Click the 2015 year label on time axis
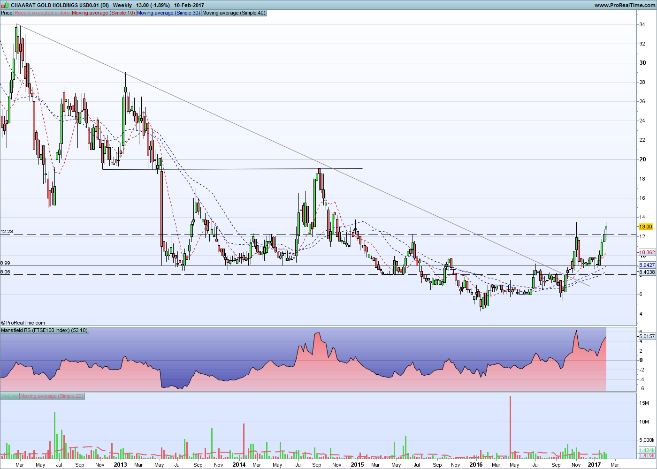The height and width of the screenshot is (469, 657). pyautogui.click(x=357, y=465)
